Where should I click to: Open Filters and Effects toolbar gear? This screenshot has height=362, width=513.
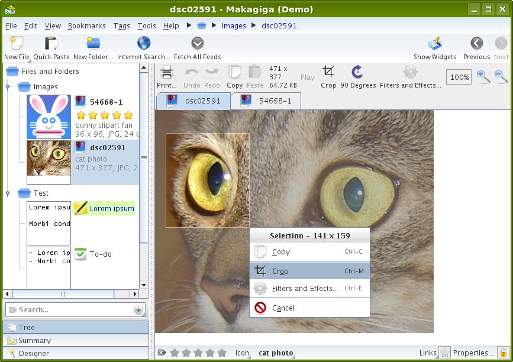click(410, 72)
